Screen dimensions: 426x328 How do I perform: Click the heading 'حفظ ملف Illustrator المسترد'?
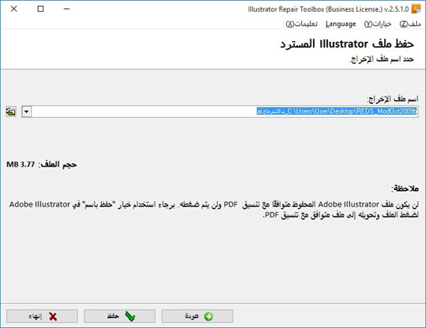pyautogui.click(x=347, y=44)
